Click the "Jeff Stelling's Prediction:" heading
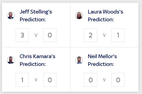 [36, 16]
